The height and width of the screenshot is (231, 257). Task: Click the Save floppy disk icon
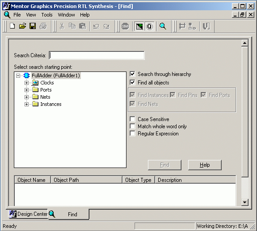(33, 26)
